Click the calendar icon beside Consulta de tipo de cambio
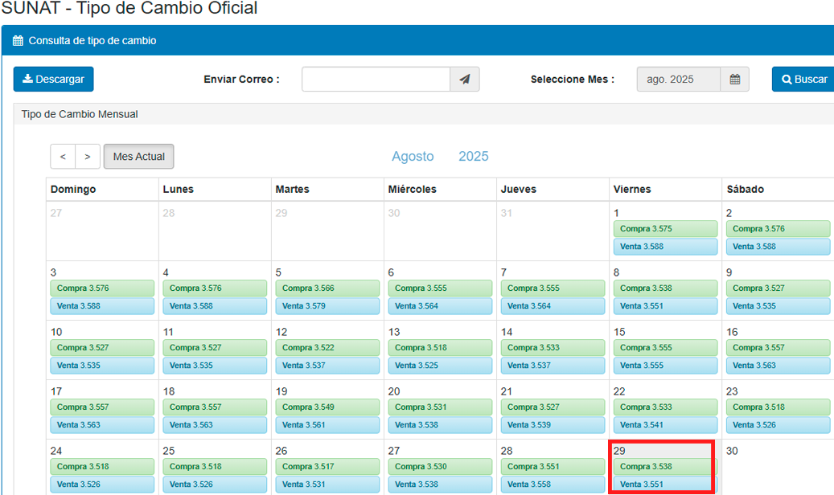Viewport: 834px width, 495px height. pos(18,40)
